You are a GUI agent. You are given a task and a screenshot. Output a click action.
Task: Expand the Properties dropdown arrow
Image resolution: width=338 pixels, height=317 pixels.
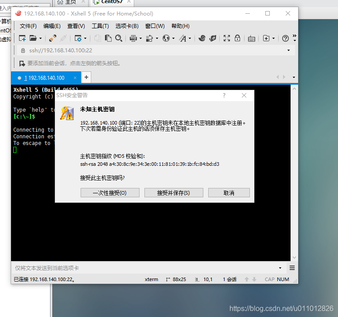point(85,39)
